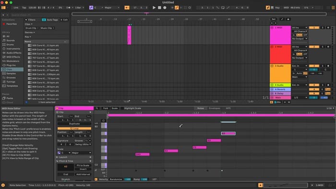
Task: Toggle the Scale button in note editor
Action: 115,108
